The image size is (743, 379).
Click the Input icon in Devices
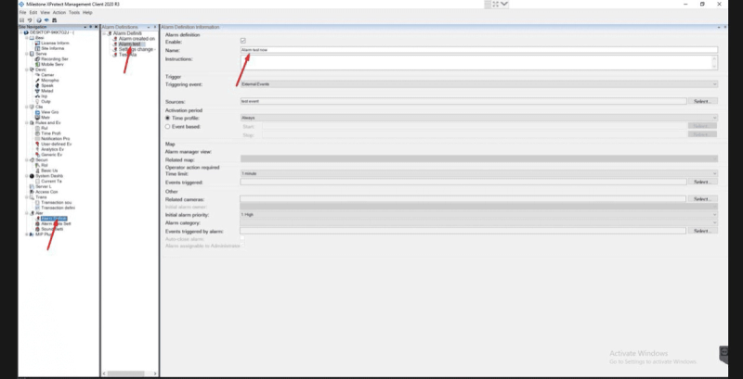(x=37, y=96)
